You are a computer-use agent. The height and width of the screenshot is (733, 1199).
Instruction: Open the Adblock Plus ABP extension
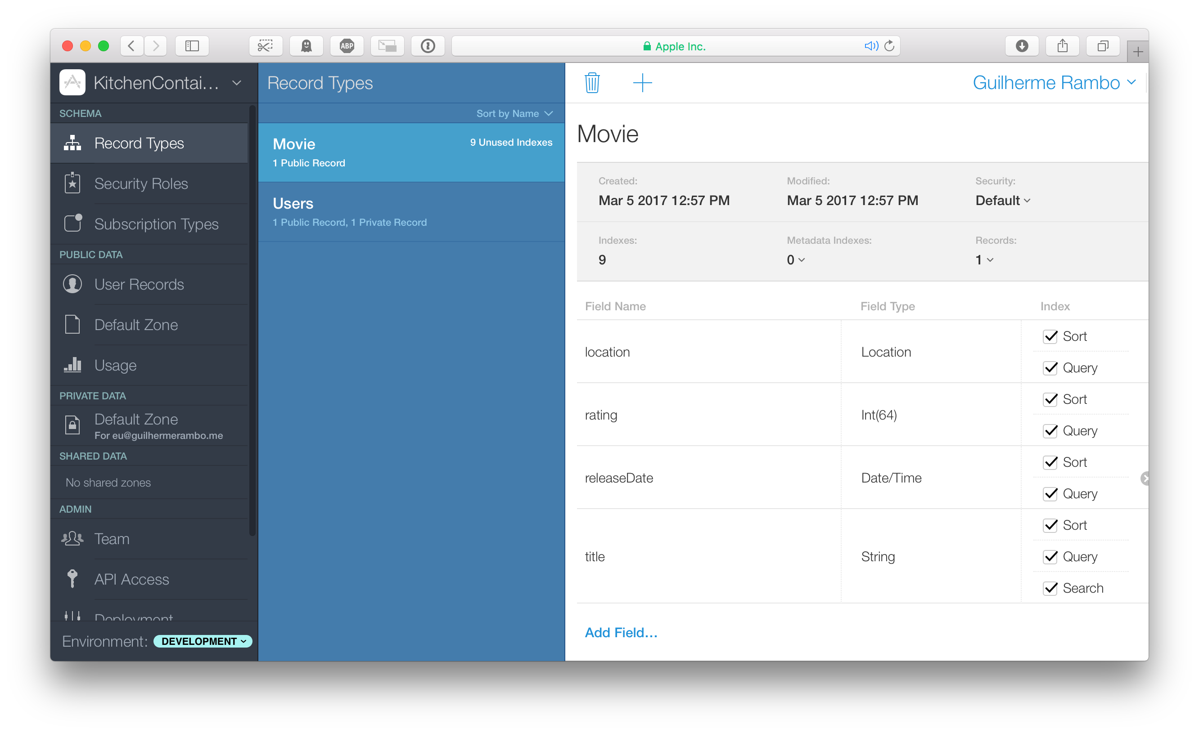point(347,46)
